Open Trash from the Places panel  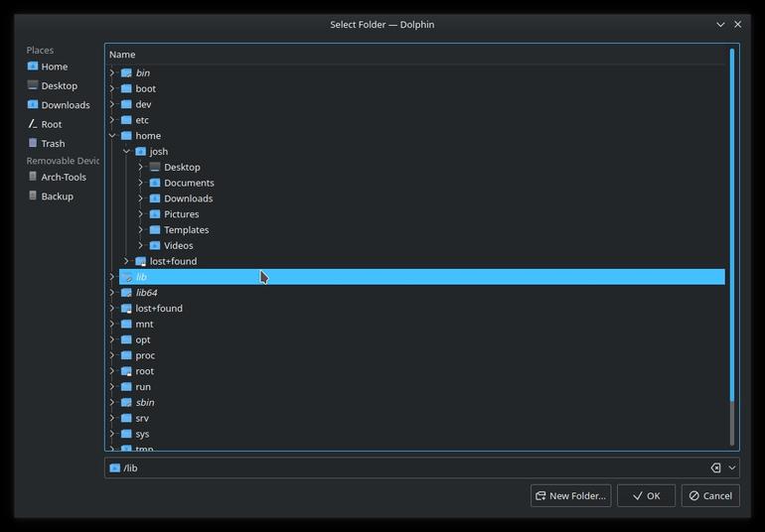coord(47,143)
